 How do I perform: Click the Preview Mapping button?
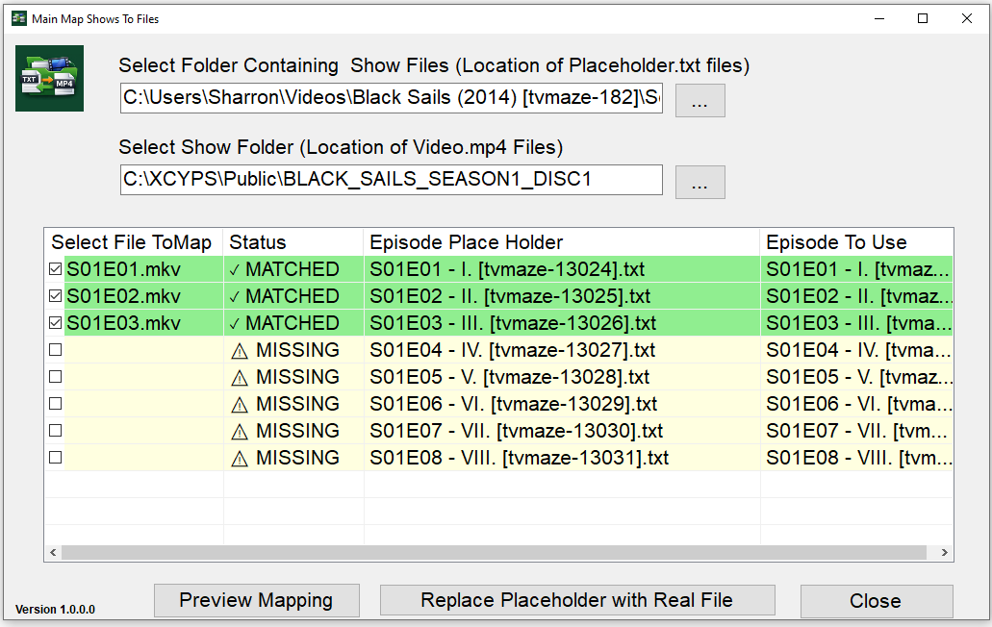[x=256, y=601]
